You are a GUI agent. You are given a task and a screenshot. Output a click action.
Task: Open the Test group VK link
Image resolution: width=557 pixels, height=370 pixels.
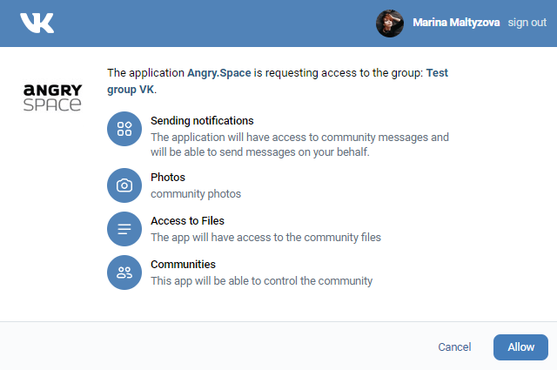point(278,81)
